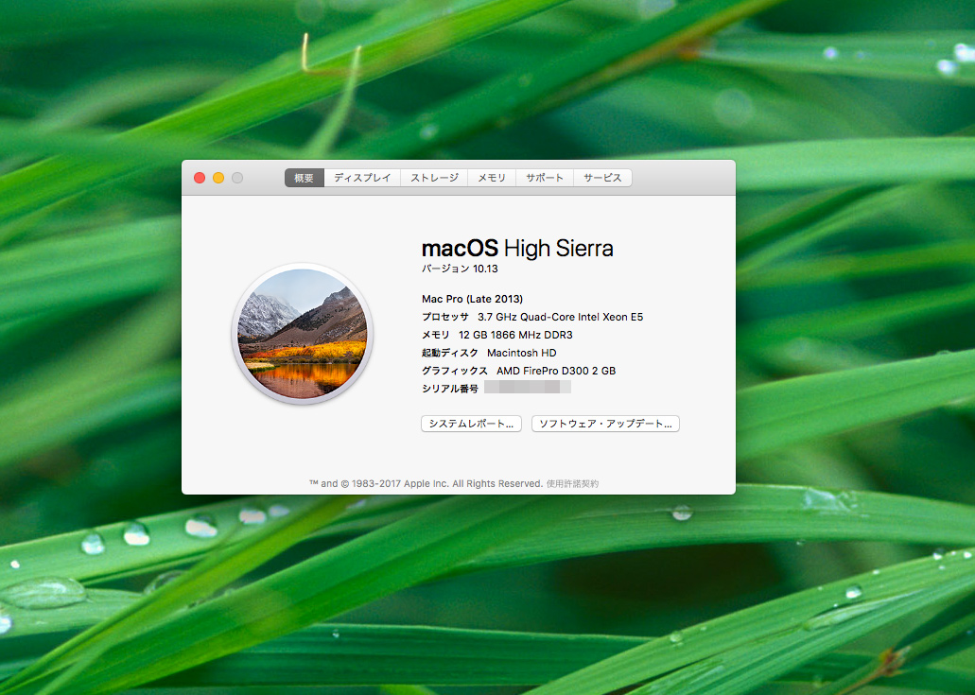Click the Apple Inc. copyright text
The image size is (975, 695).
[x=427, y=483]
